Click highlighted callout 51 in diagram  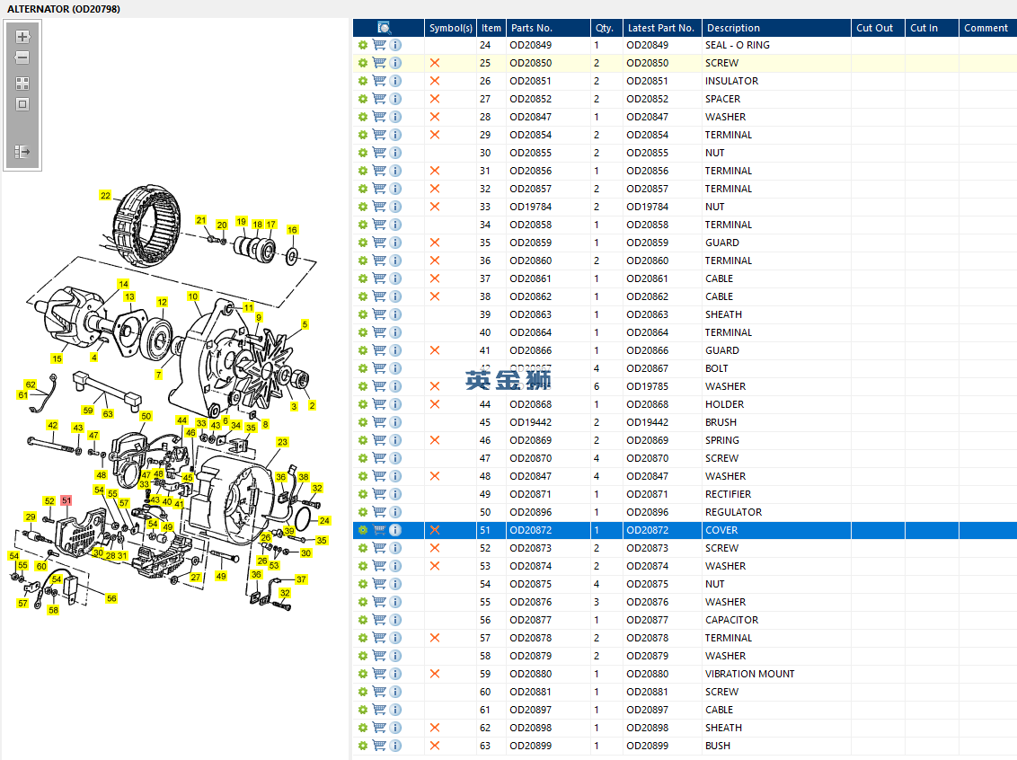[66, 500]
